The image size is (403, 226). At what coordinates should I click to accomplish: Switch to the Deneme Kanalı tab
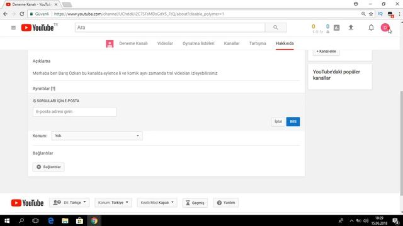point(133,43)
